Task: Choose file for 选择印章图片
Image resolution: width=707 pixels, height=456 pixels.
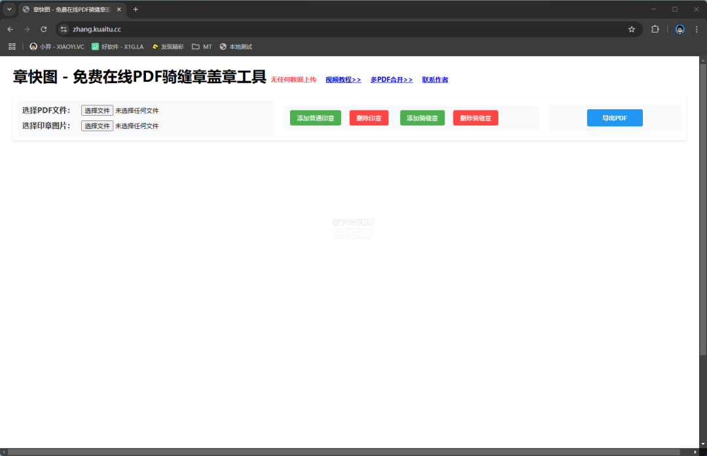Action: (97, 126)
